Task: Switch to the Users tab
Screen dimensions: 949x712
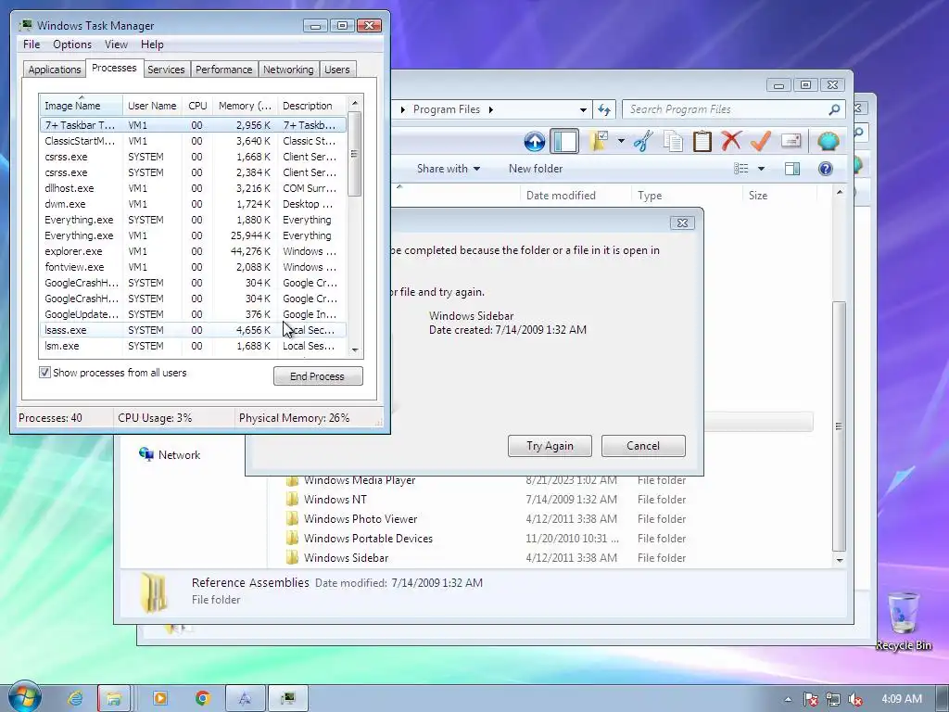Action: (x=337, y=70)
